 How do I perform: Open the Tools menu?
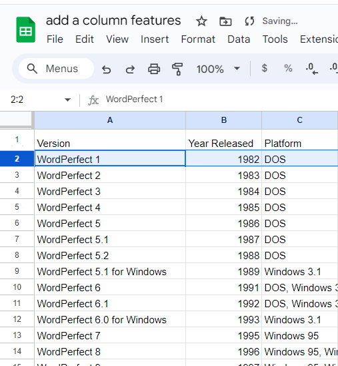click(275, 39)
